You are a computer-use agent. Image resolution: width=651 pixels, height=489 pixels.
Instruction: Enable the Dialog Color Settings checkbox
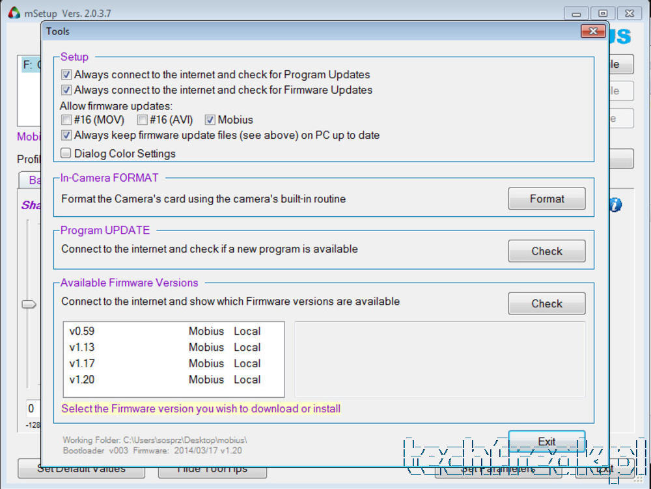[x=66, y=153]
